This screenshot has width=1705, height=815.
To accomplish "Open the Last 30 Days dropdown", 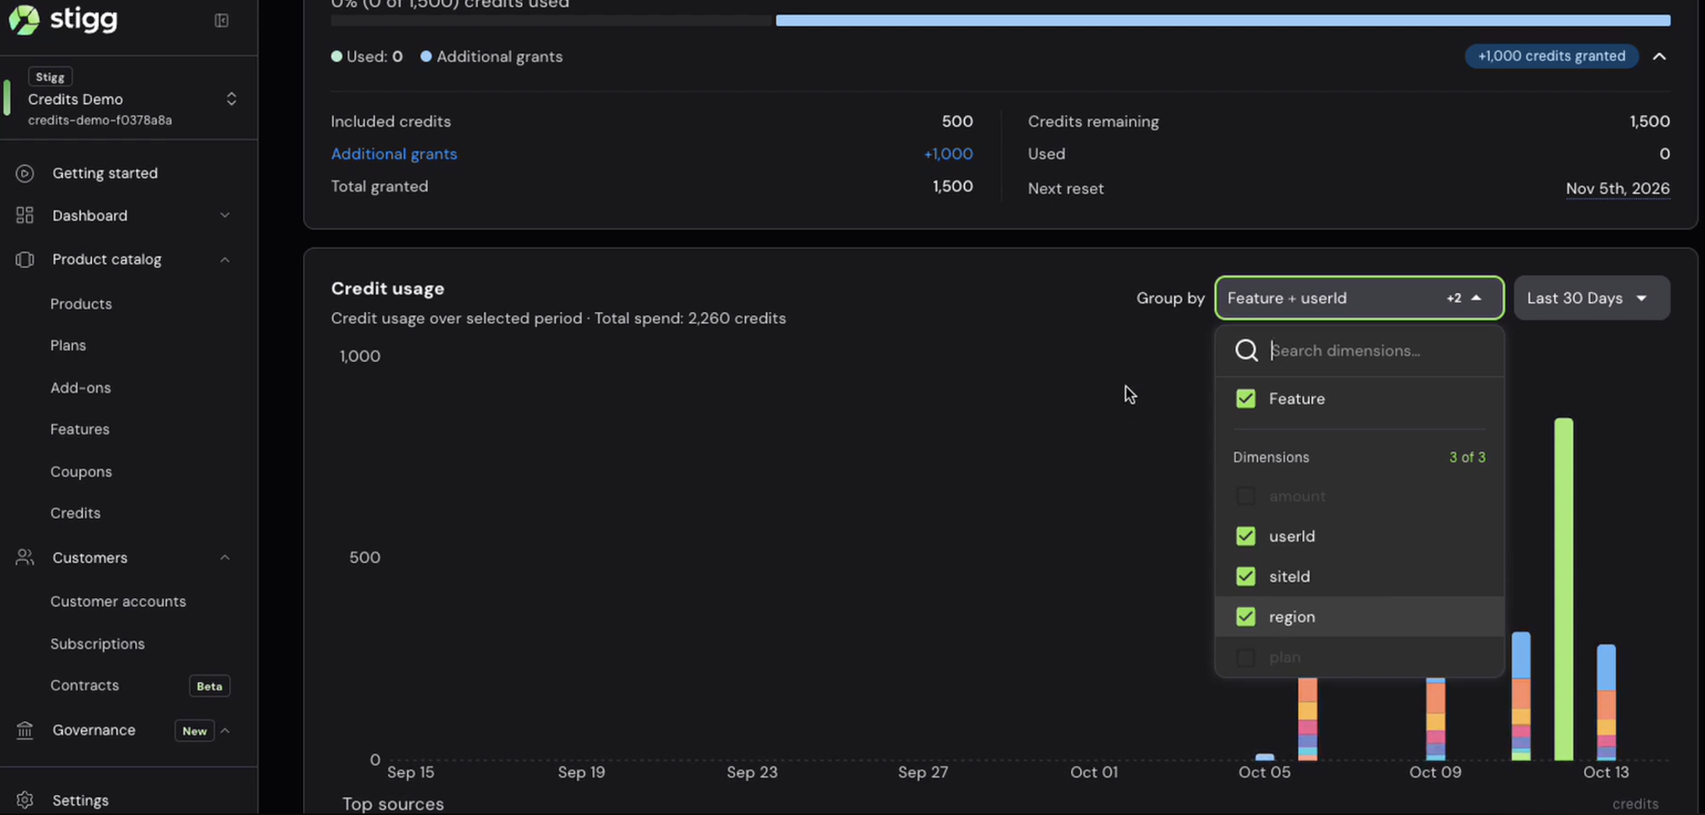I will (x=1592, y=298).
